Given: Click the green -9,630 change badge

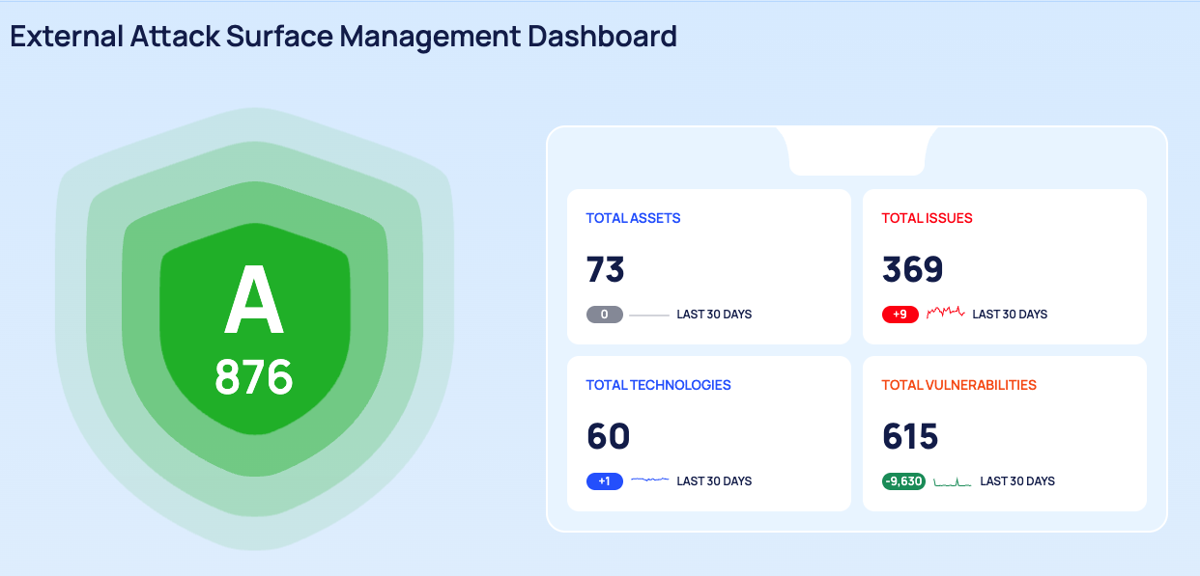Looking at the screenshot, I should coord(904,481).
